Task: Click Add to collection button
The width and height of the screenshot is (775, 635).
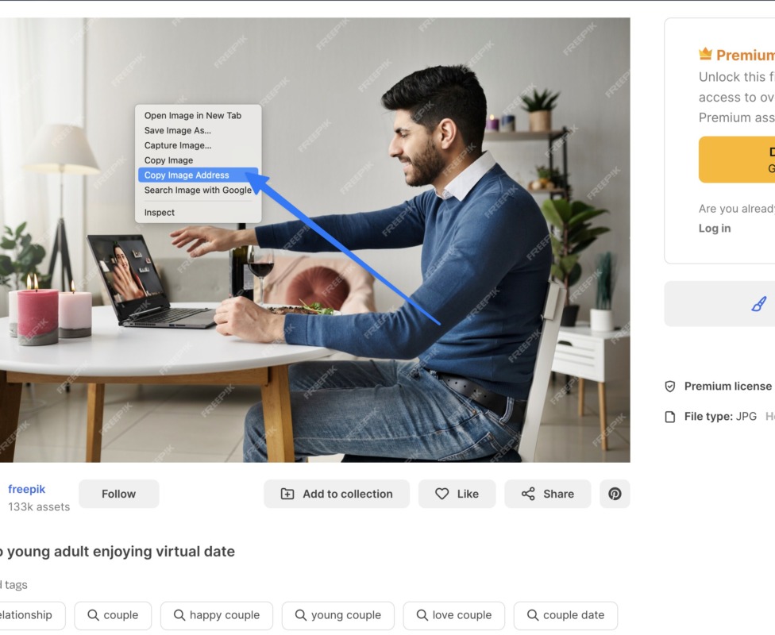Action: tap(337, 494)
